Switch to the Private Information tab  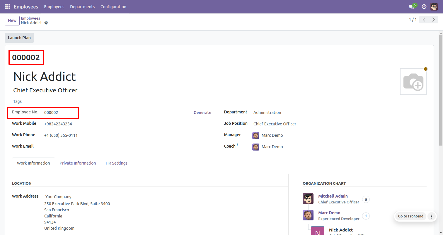pyautogui.click(x=78, y=163)
